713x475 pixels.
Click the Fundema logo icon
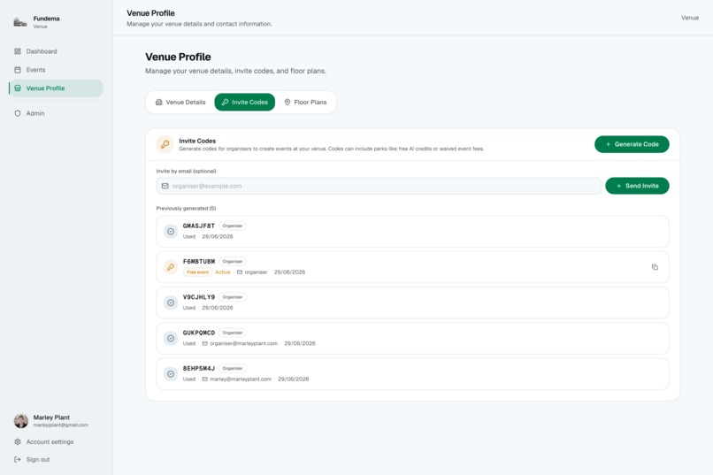pos(19,22)
